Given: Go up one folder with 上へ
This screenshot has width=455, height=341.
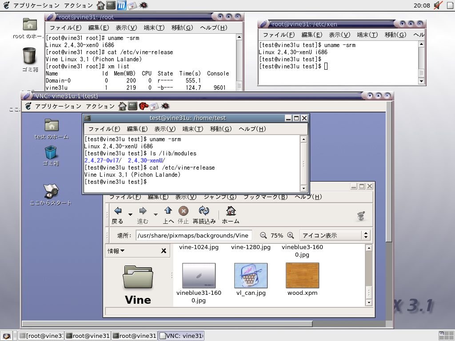Looking at the screenshot, I should [168, 215].
